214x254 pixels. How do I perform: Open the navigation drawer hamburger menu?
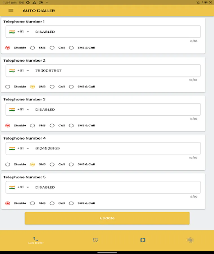tap(11, 10)
